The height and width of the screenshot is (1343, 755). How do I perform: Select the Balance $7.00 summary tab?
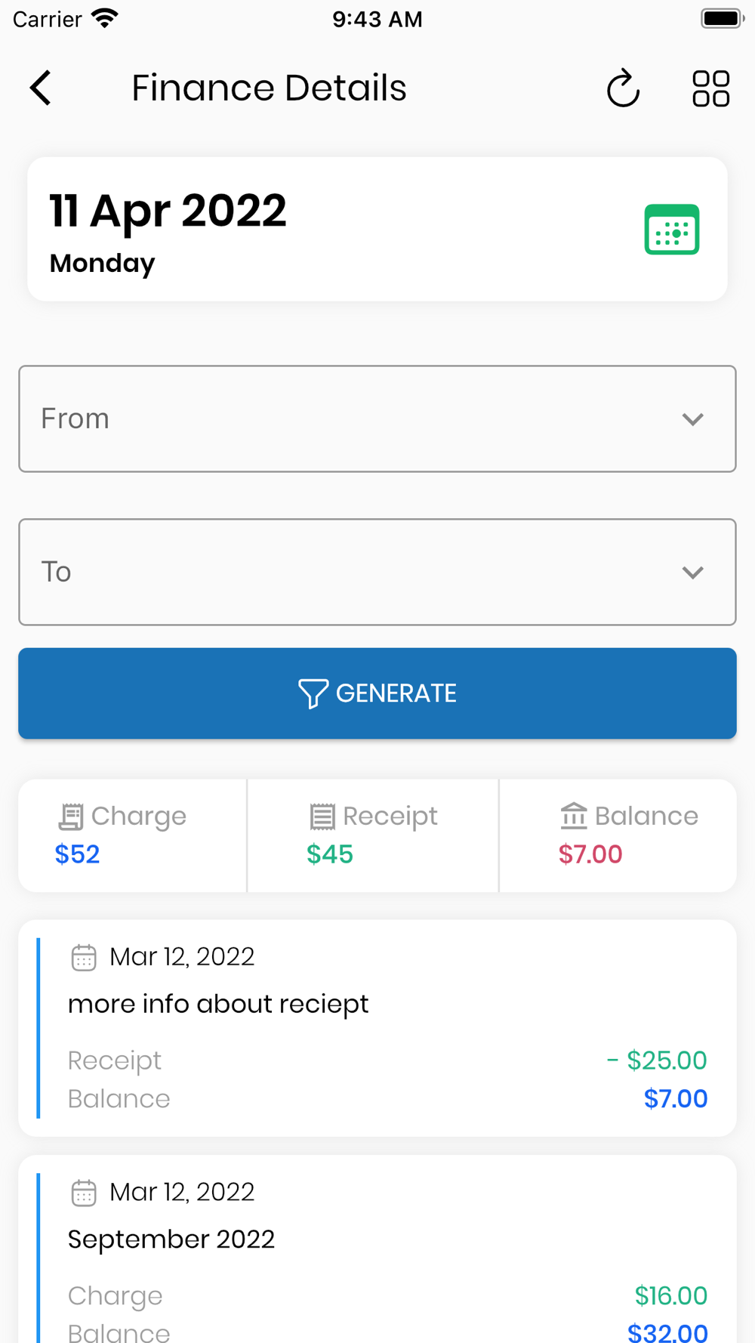coord(618,835)
